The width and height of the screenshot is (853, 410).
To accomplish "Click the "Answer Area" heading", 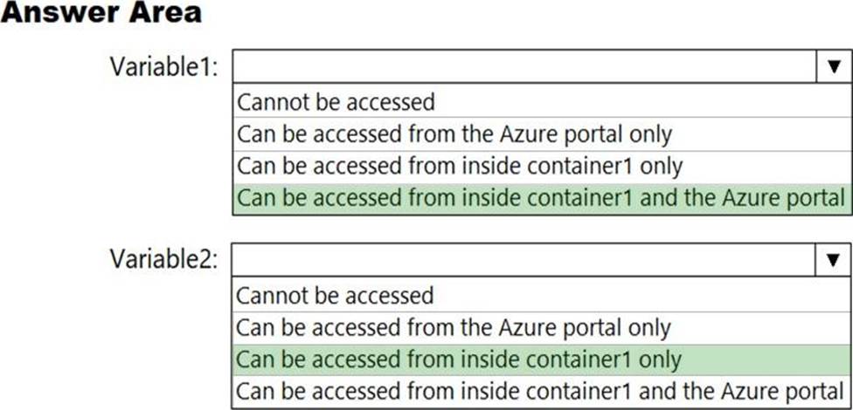I will pyautogui.click(x=101, y=13).
